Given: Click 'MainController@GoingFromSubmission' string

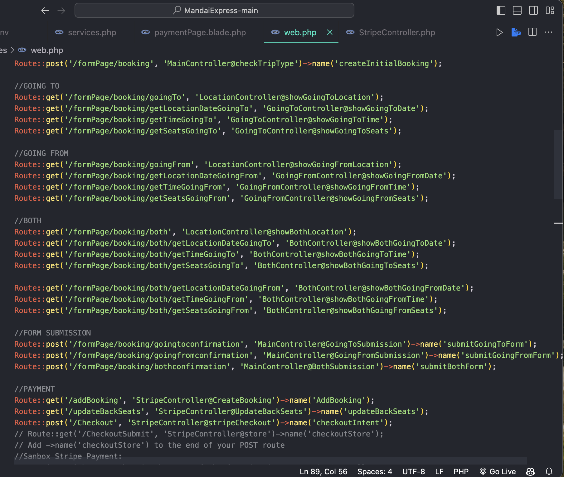Looking at the screenshot, I should pyautogui.click(x=343, y=355).
